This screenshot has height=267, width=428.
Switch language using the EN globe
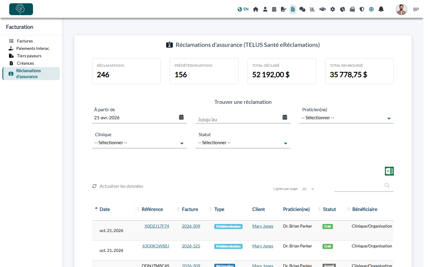pos(243,9)
